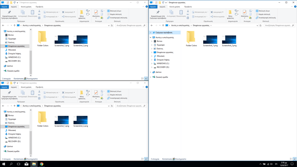
Task: Switch to large icons view in bottom-left window
Action: coord(146,159)
